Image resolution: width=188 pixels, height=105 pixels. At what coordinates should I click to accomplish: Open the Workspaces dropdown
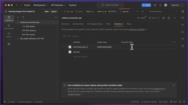click(41, 5)
